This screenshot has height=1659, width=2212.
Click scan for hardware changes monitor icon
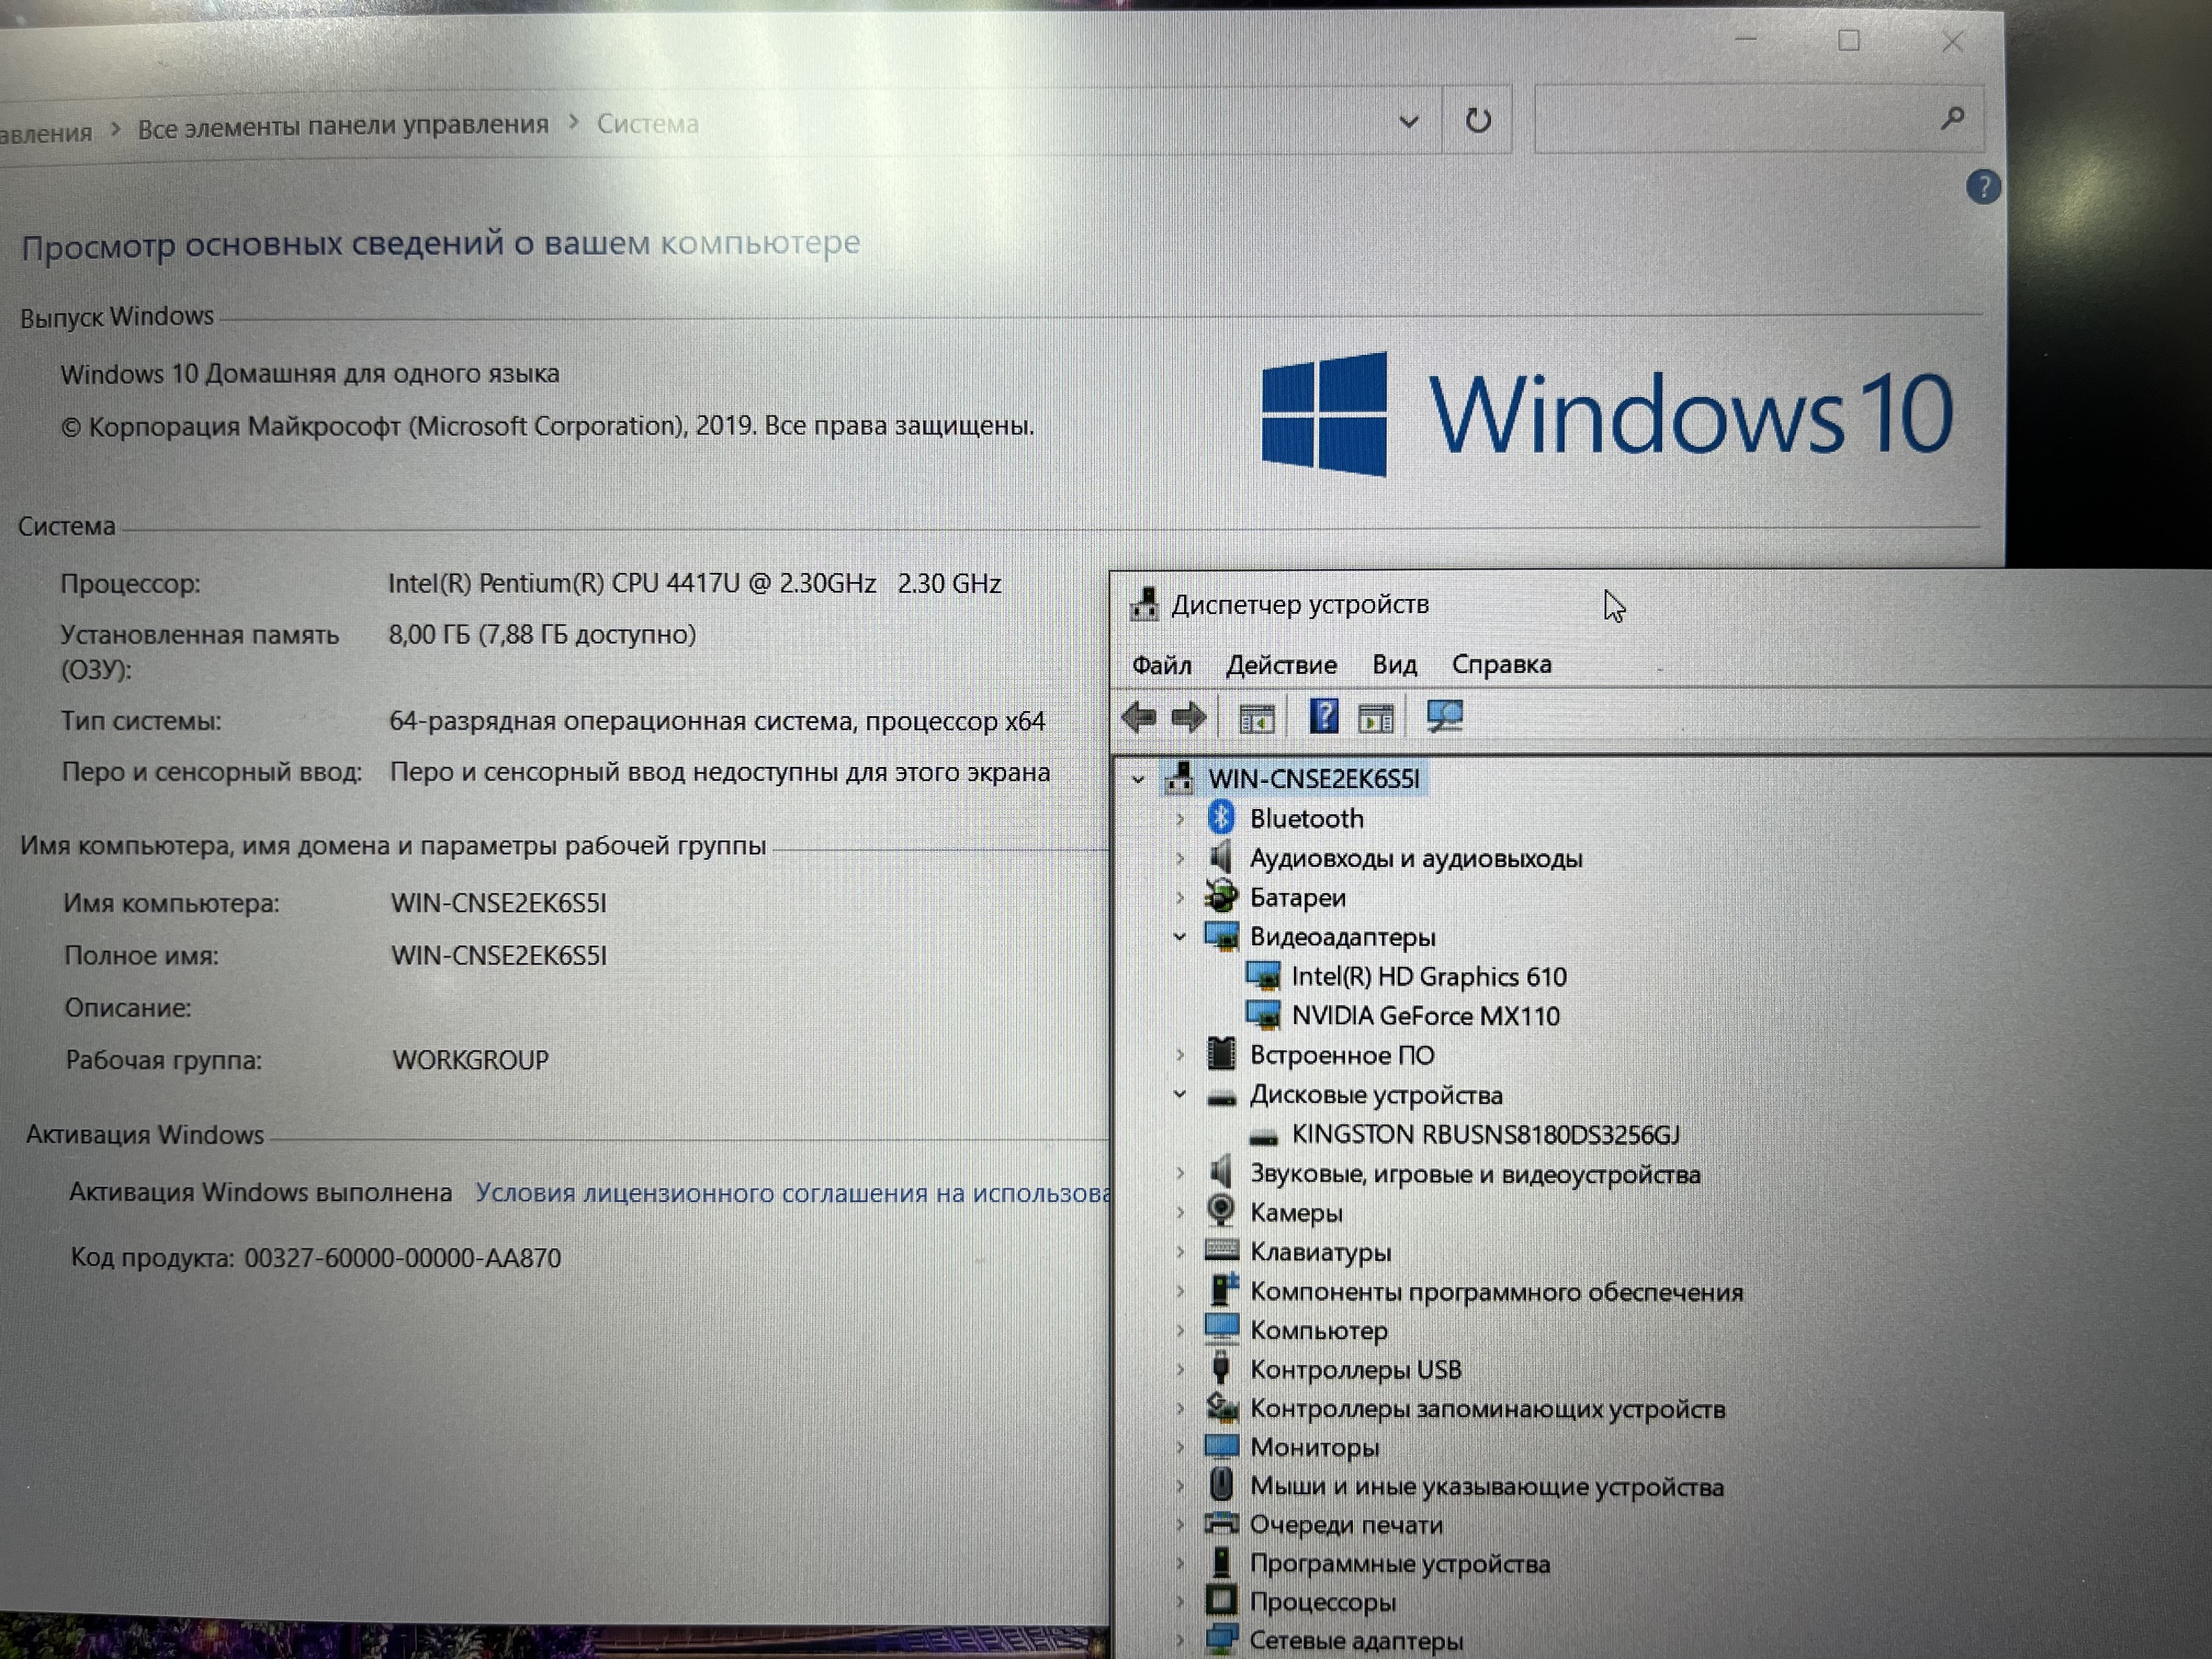tap(1445, 716)
